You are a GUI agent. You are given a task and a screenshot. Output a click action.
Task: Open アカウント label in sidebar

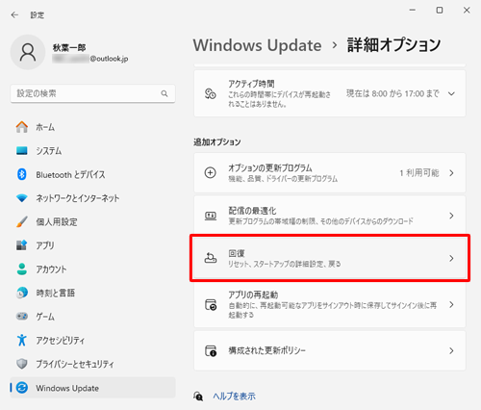[x=51, y=269]
